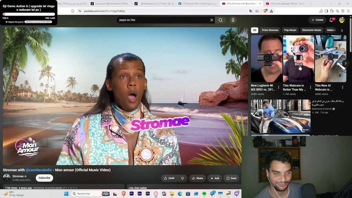
Task: Open options for This Webcam is Better short
Action: [x=310, y=87]
